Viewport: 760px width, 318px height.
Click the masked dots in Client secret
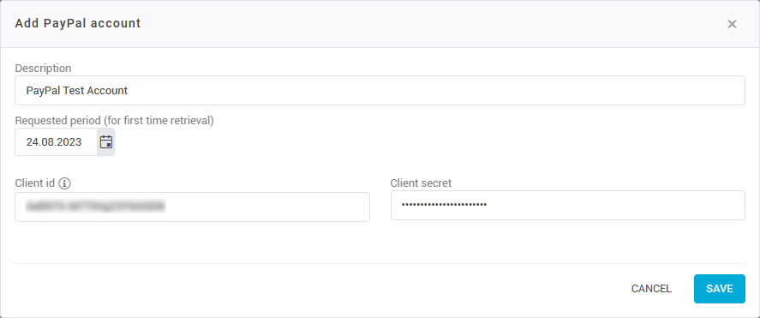[444, 205]
